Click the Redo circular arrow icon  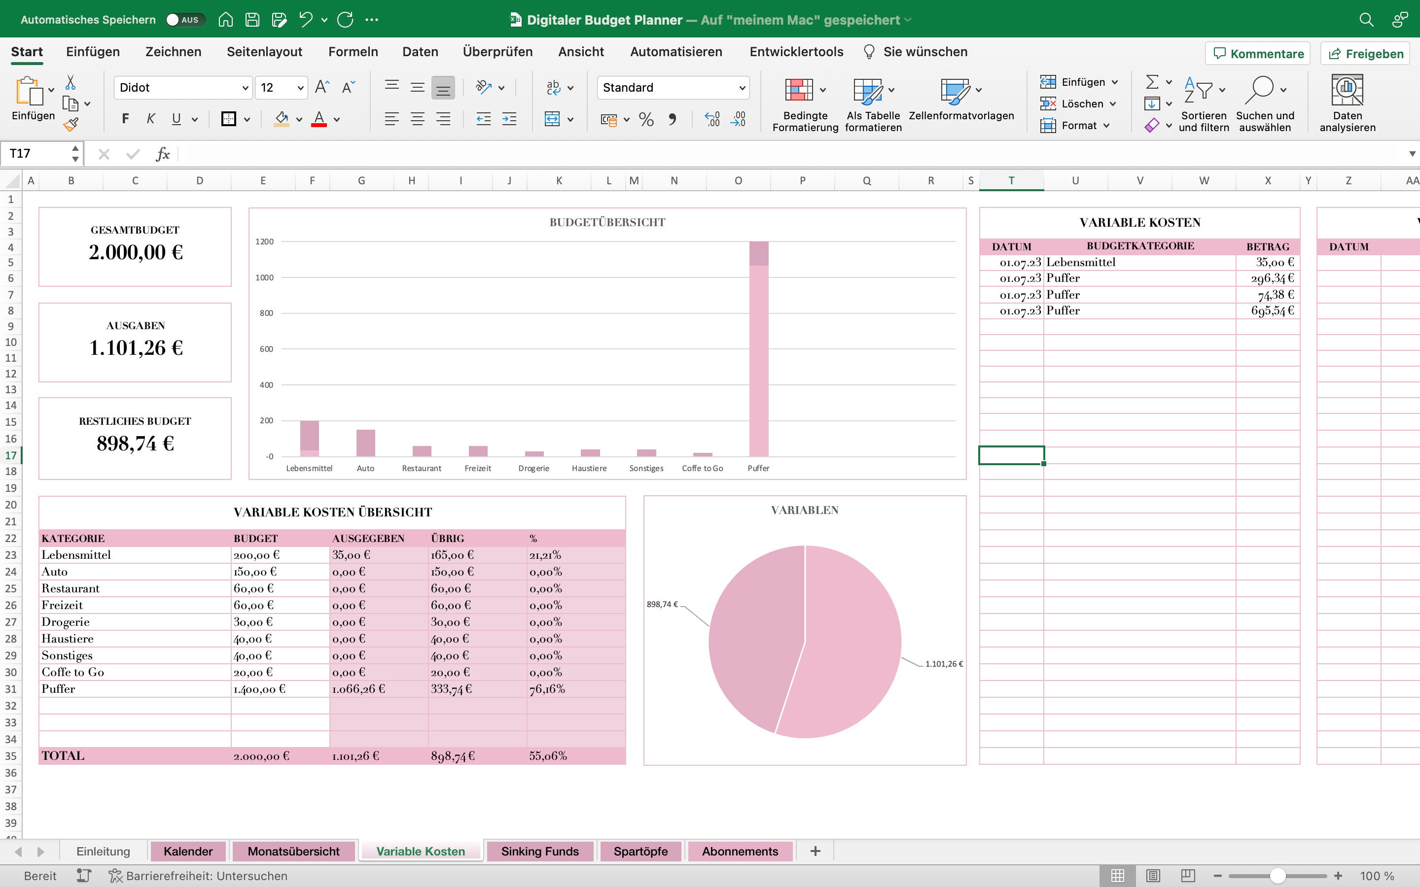tap(346, 20)
